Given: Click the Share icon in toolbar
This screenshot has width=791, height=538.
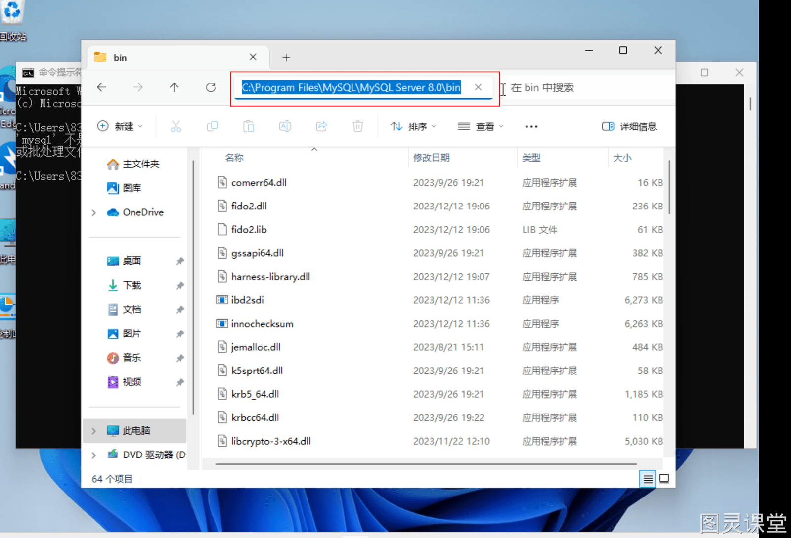Looking at the screenshot, I should [321, 126].
